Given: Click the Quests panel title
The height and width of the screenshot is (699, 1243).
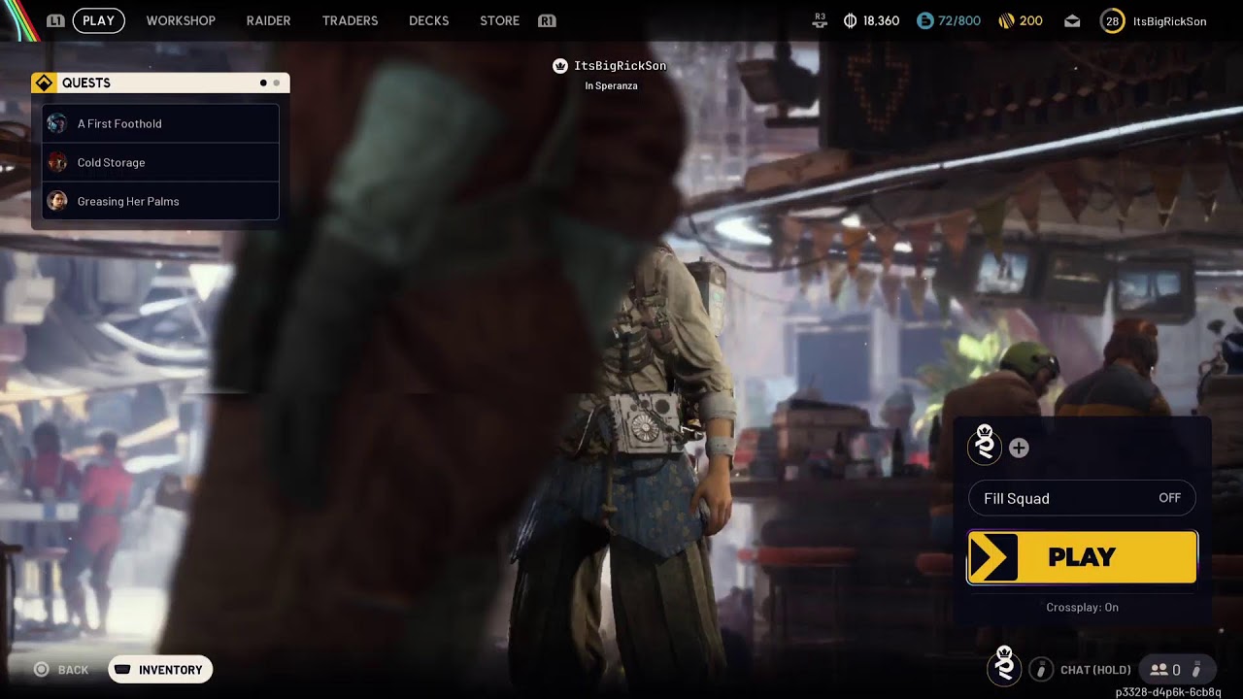Looking at the screenshot, I should pyautogui.click(x=86, y=83).
